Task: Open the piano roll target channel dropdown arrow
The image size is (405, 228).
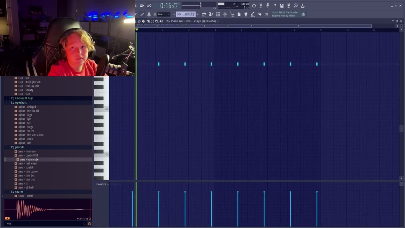Action: coord(218,21)
